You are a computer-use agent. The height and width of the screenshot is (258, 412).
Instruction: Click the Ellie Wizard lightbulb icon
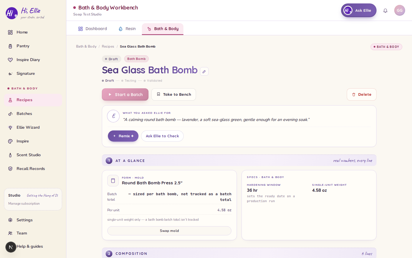pos(10,128)
